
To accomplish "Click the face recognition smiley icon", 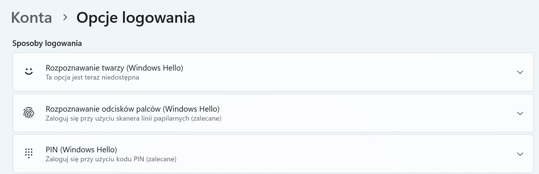I will coord(29,72).
